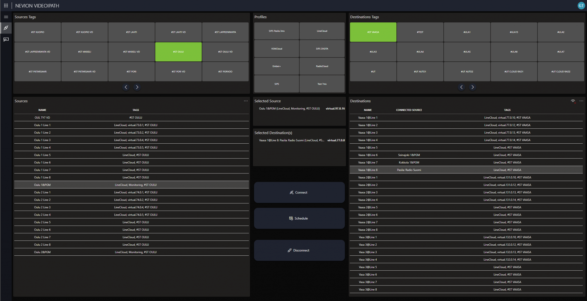Viewport: 587px width, 301px height.
Task: Click the Schedule button
Action: tap(299, 218)
